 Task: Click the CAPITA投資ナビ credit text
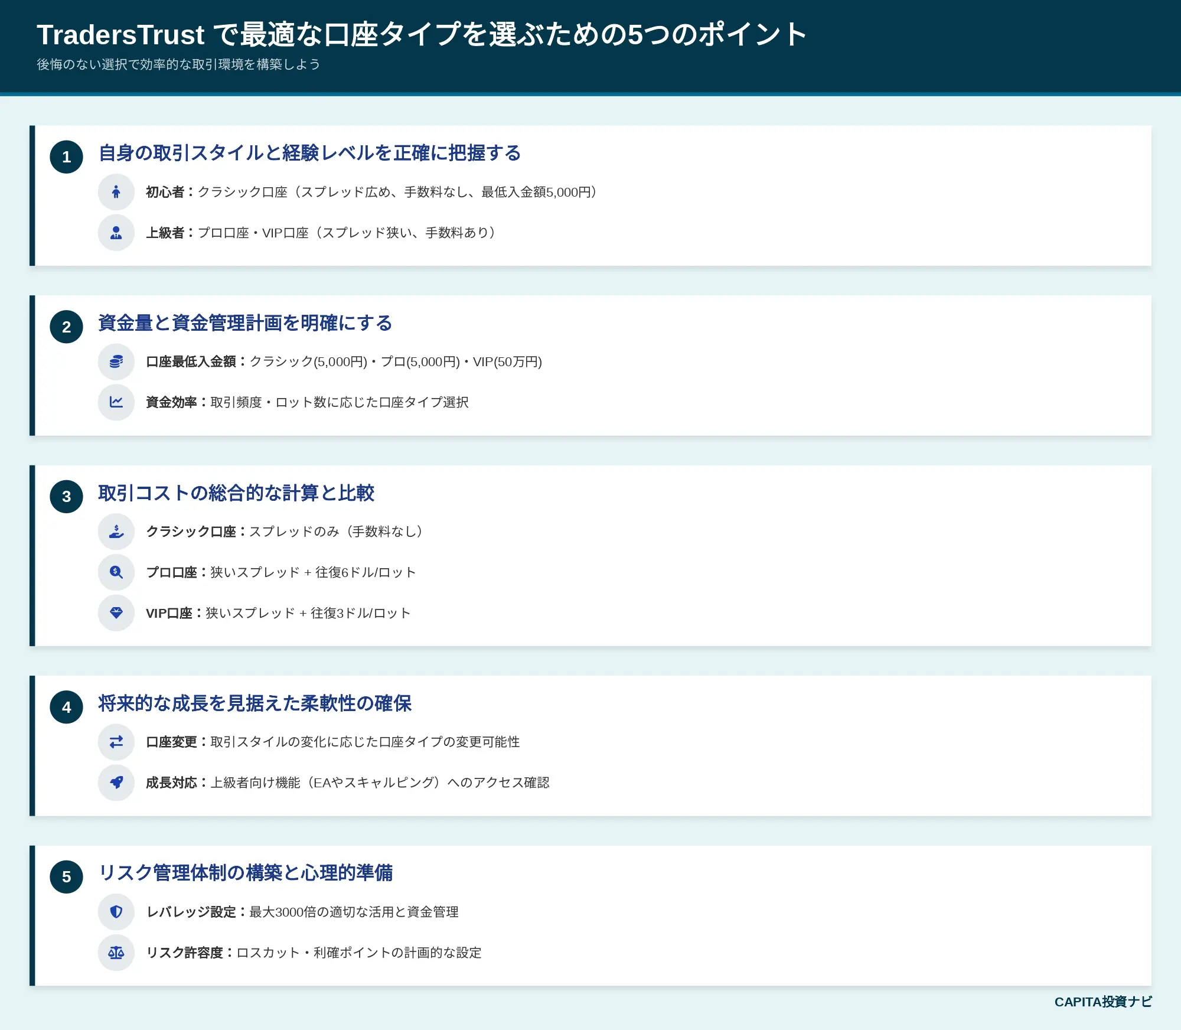pyautogui.click(x=1103, y=1002)
